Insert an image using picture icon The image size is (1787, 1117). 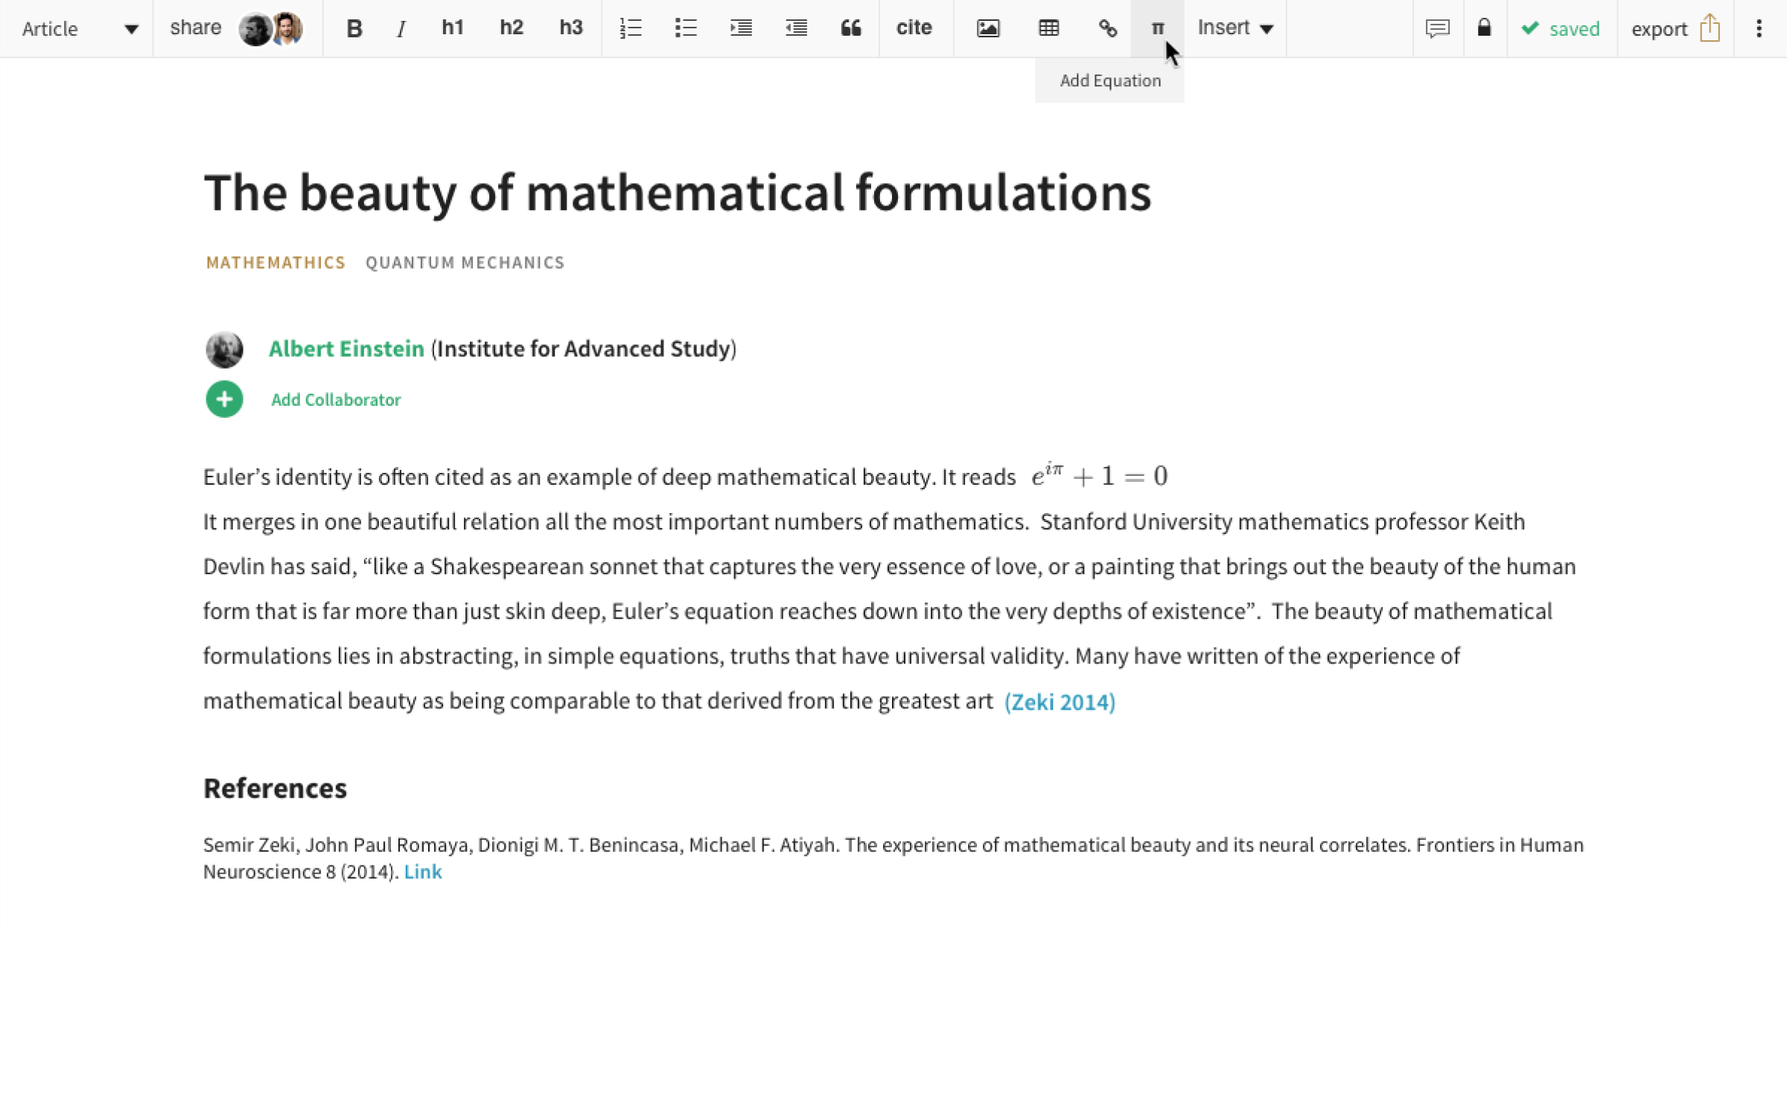(x=988, y=28)
